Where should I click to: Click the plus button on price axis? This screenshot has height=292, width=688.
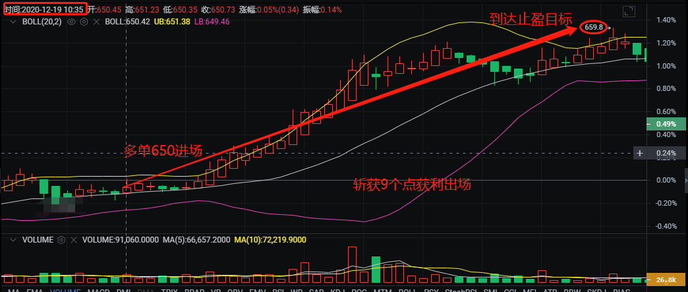(639, 153)
